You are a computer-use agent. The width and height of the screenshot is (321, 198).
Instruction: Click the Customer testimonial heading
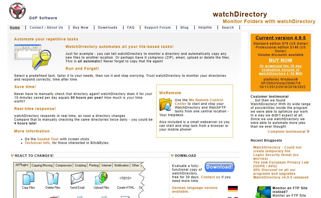[x=270, y=96]
